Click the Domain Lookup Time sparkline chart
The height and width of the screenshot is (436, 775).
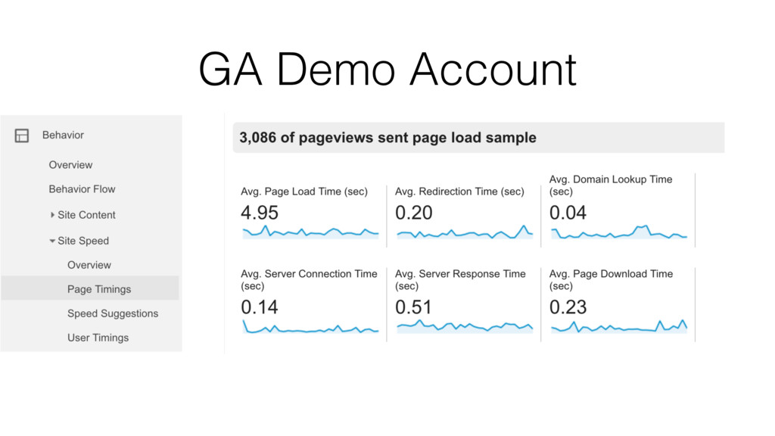(x=619, y=232)
